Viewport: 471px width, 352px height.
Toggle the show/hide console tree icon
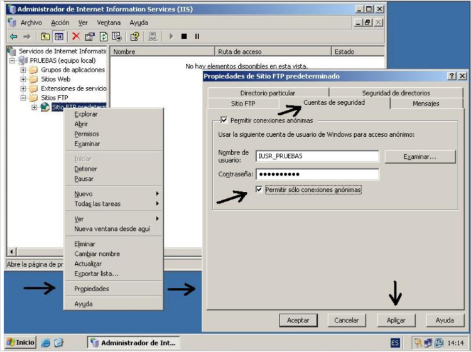(x=59, y=36)
